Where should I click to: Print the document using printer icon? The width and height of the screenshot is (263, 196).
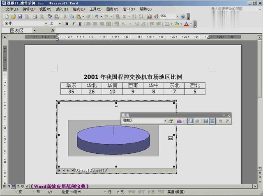click(x=35, y=16)
